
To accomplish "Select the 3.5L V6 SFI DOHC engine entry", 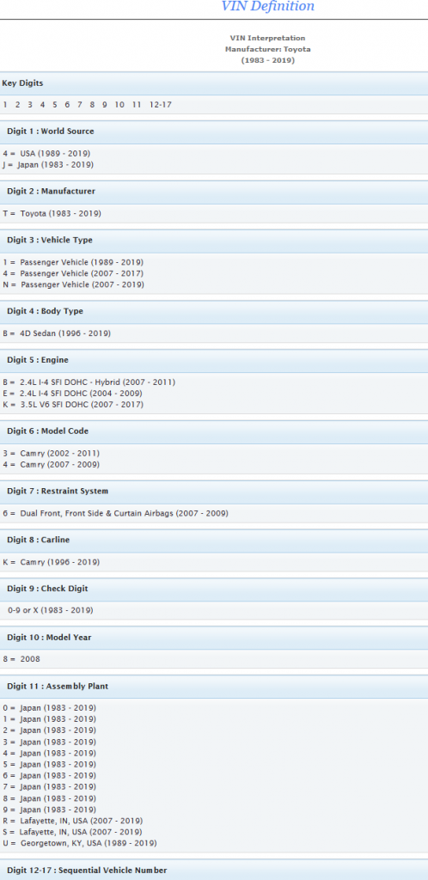I will [73, 405].
